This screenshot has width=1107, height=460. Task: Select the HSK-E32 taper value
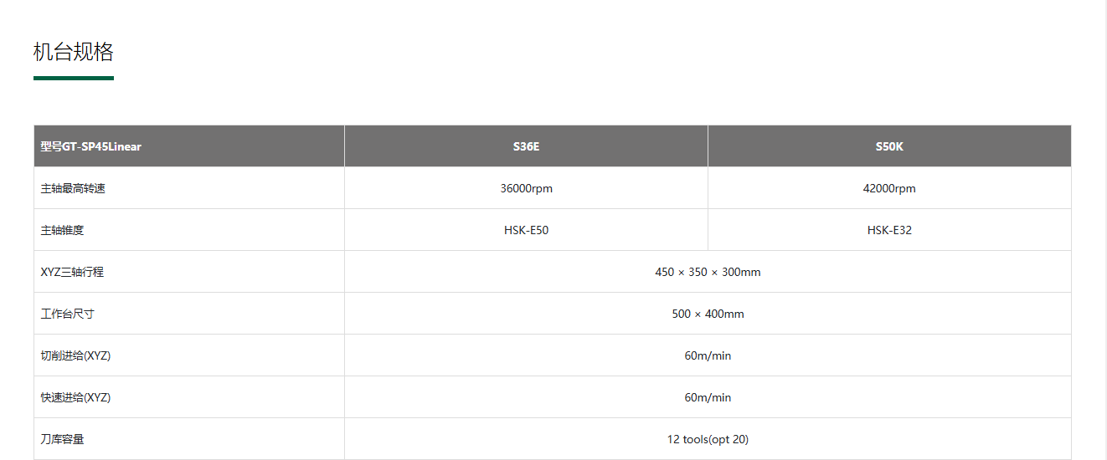[x=889, y=230]
